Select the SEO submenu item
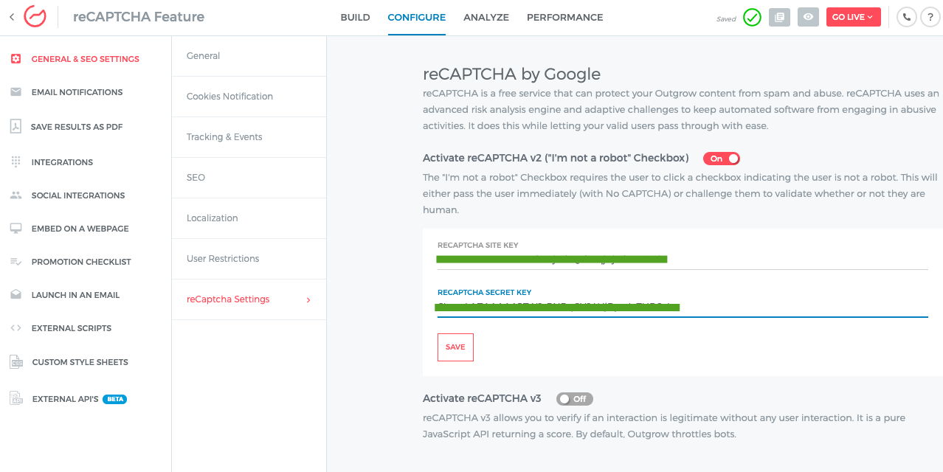 click(249, 178)
